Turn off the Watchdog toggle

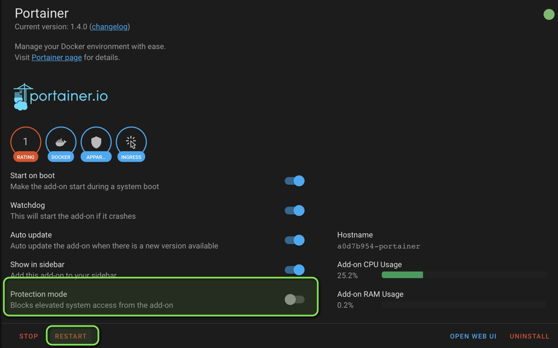[295, 211]
